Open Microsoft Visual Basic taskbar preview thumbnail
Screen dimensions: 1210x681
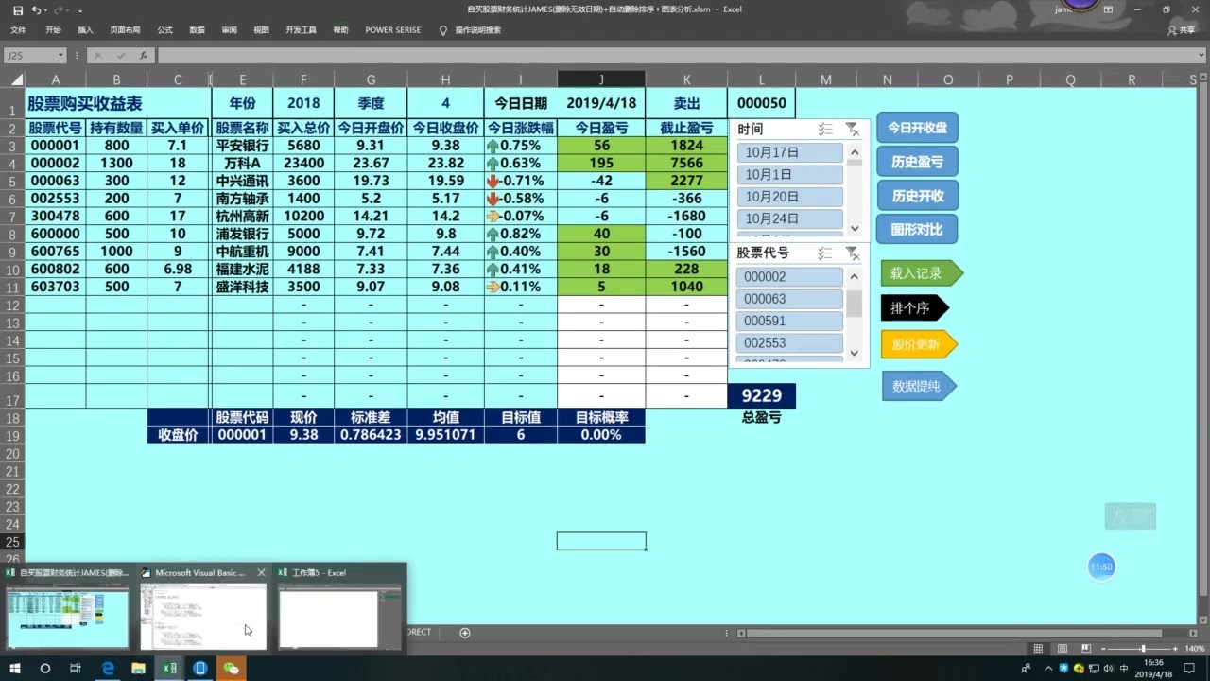pos(203,617)
